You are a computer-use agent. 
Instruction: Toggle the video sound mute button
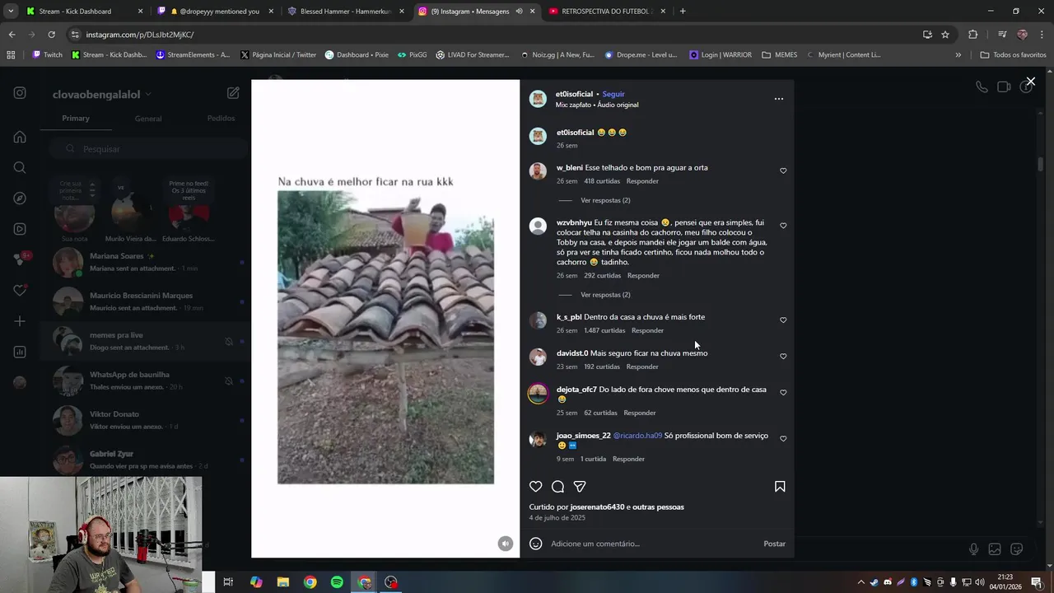(x=506, y=544)
